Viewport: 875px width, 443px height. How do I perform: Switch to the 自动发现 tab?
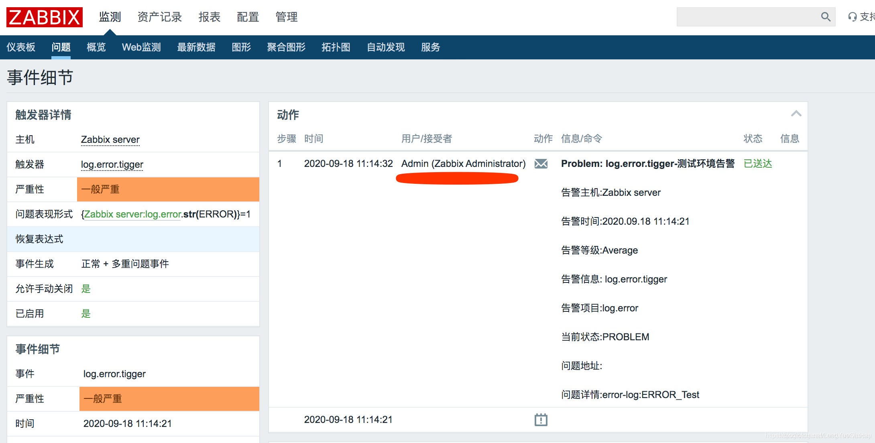click(x=386, y=47)
